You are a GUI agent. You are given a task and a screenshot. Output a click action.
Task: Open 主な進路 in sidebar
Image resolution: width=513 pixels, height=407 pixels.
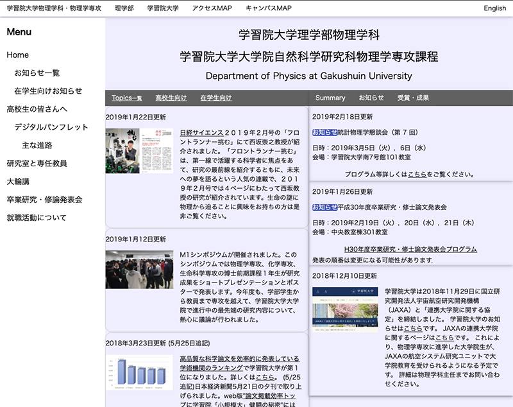(x=37, y=145)
